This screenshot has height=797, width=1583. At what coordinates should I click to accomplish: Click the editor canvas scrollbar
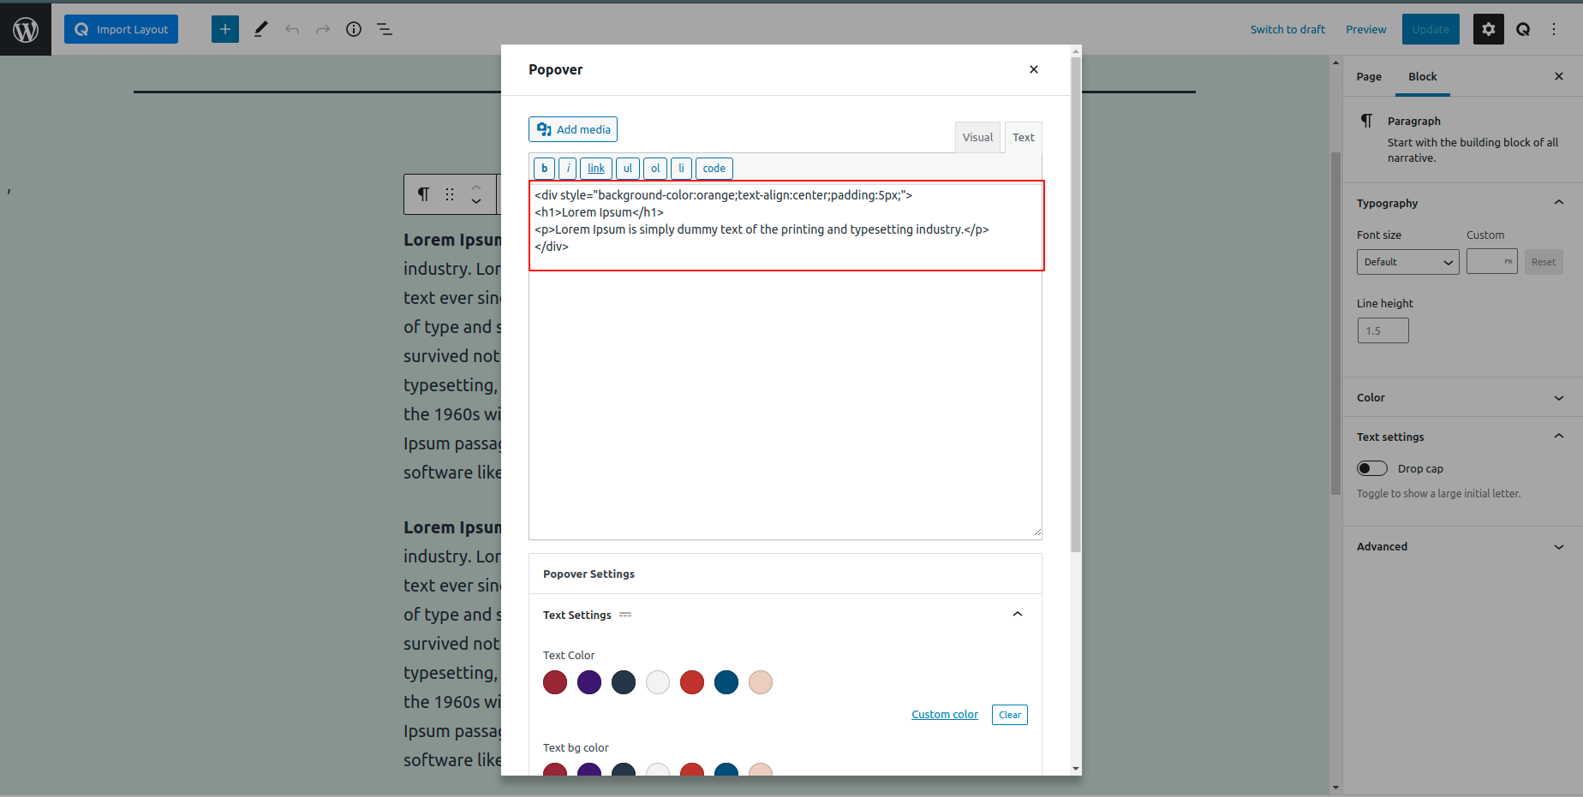pos(1335,324)
